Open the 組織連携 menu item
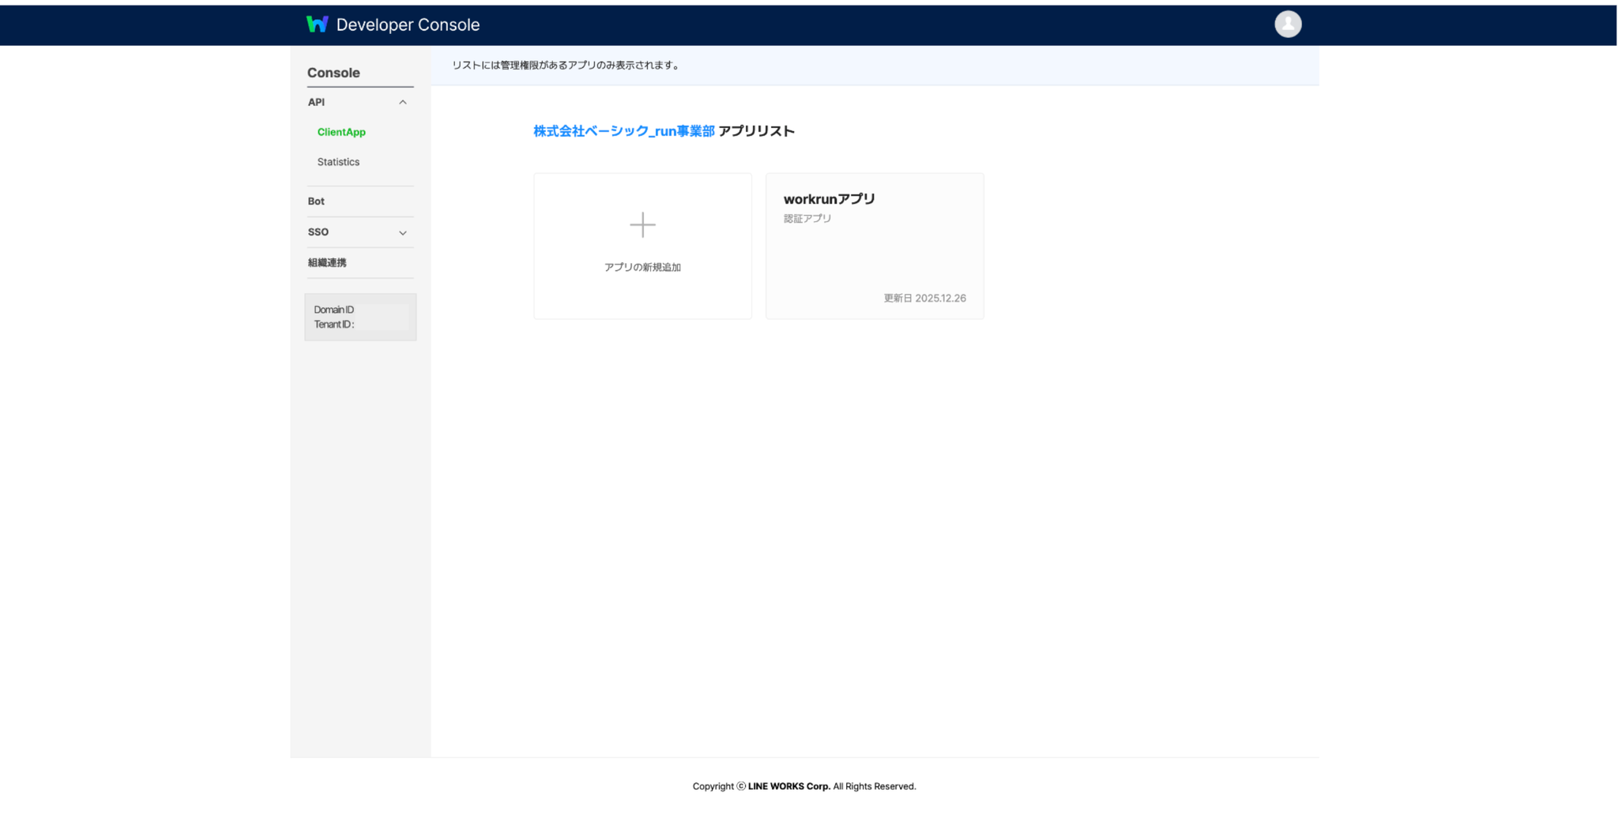This screenshot has width=1618, height=839. [327, 263]
